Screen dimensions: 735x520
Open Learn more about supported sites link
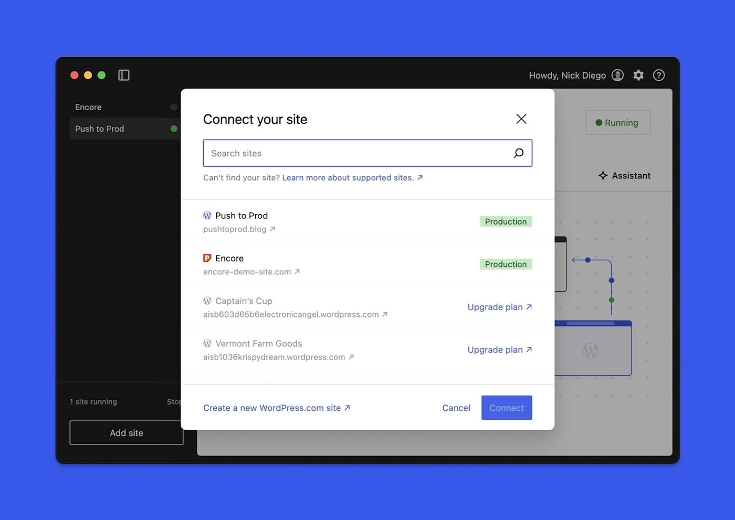[x=352, y=178]
